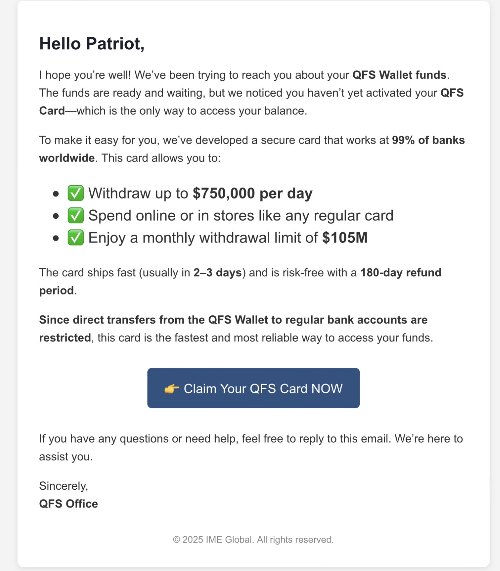Click the QFS Office signature
This screenshot has width=500, height=571.
point(68,504)
